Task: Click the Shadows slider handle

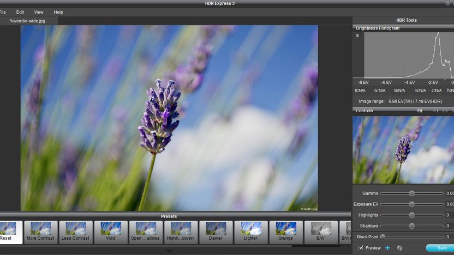Action: tap(412, 226)
